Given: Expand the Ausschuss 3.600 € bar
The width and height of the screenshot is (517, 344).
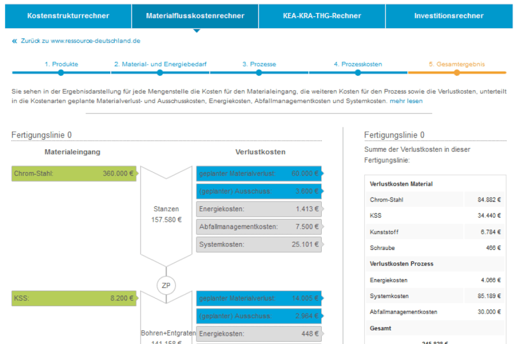Looking at the screenshot, I should click(x=258, y=191).
